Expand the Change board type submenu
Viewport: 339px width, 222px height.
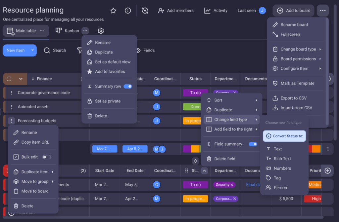coord(297,49)
